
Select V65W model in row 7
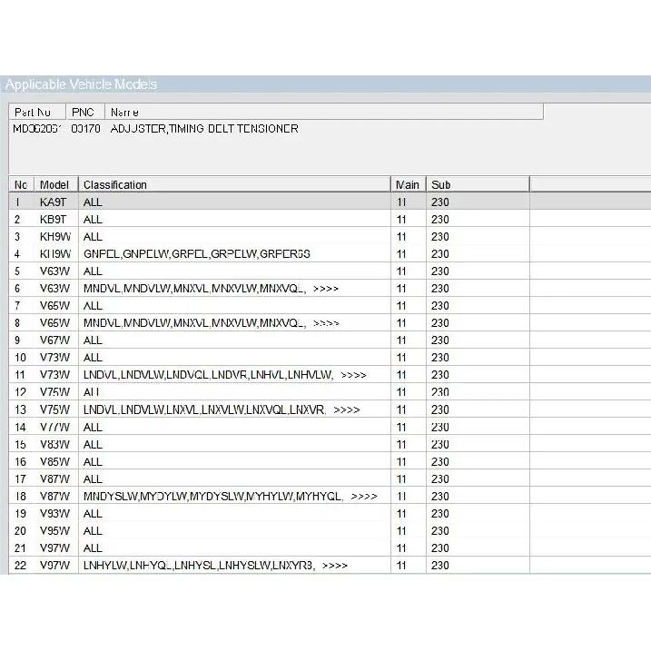click(54, 306)
